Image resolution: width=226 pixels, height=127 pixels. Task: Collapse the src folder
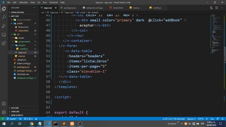pyautogui.click(x=18, y=34)
